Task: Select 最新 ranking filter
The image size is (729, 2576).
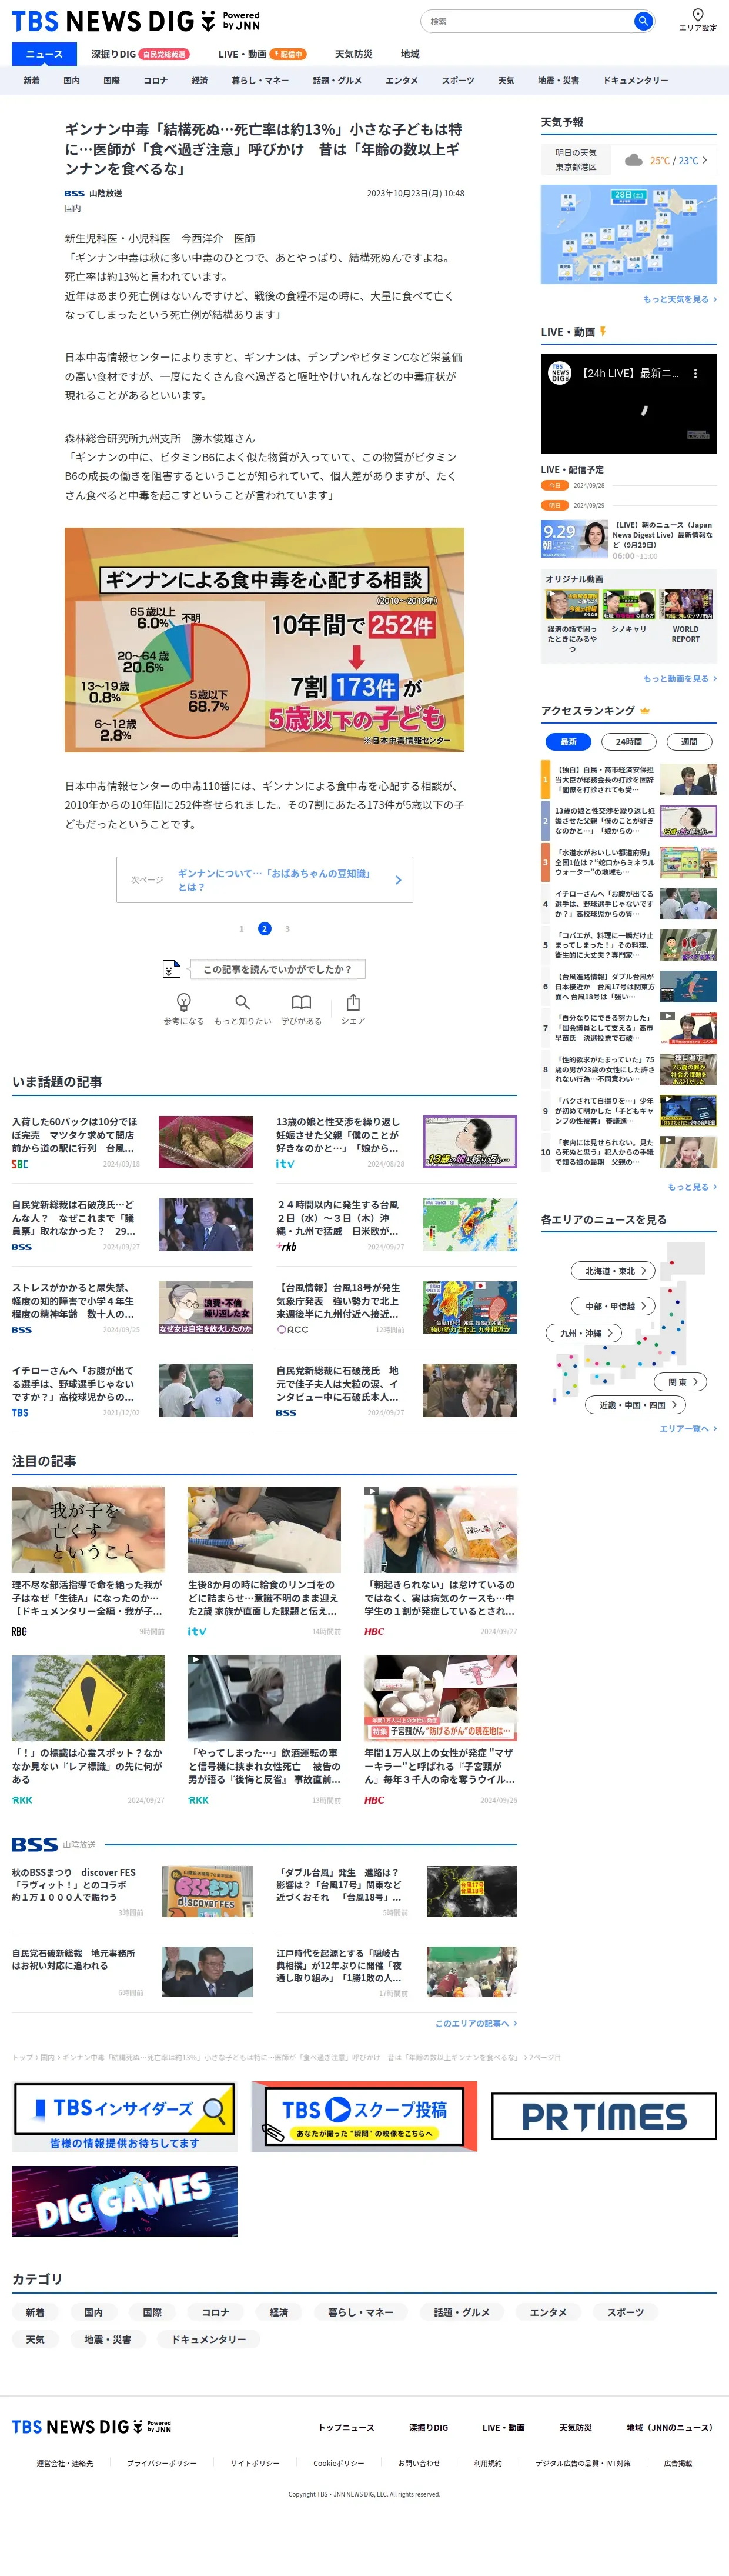Action: click(x=568, y=741)
